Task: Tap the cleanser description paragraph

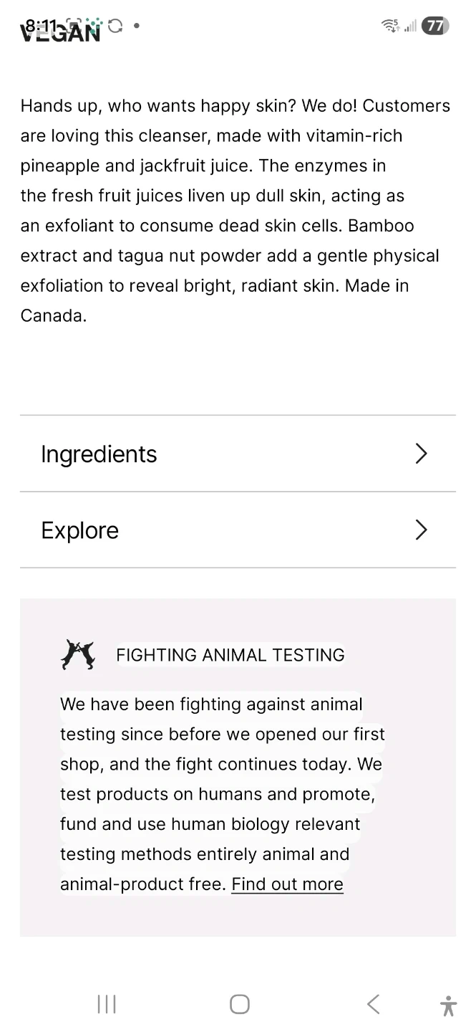Action: (x=235, y=211)
